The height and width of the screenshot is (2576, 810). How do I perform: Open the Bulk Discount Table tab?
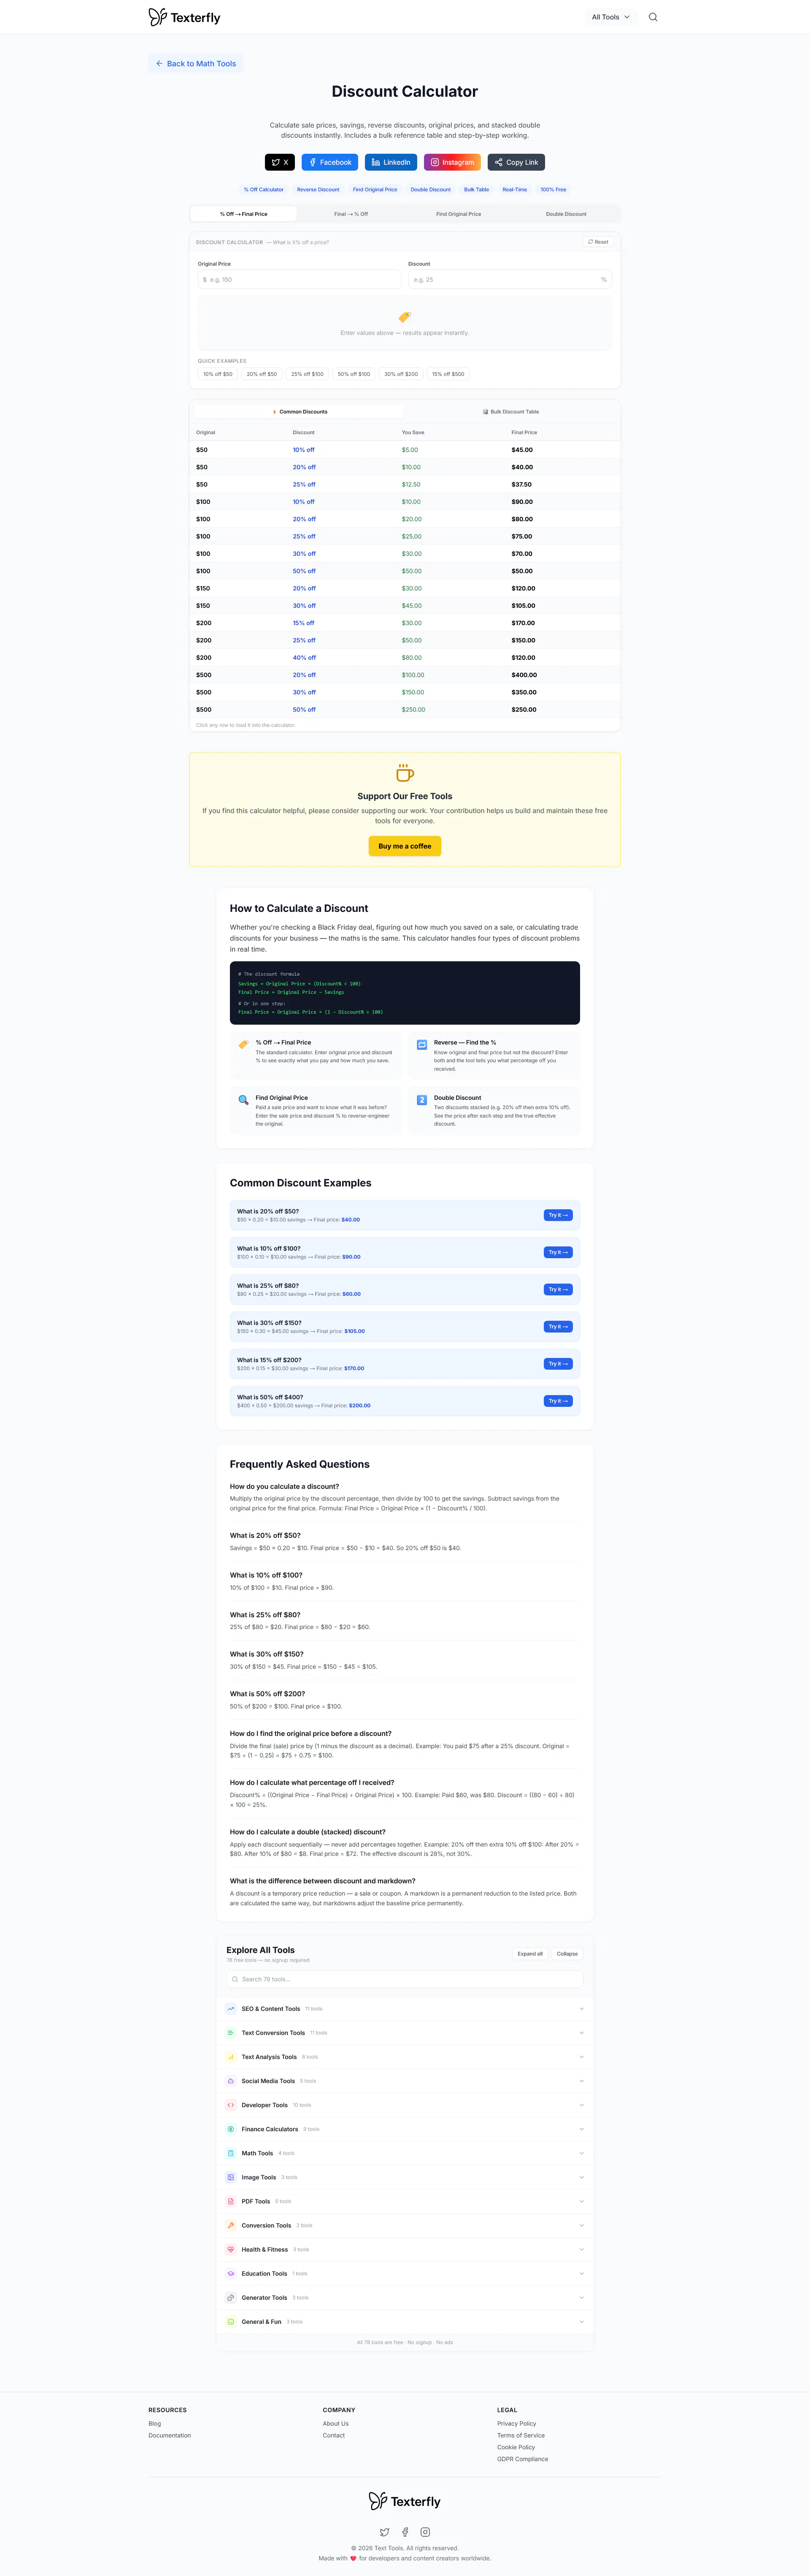click(x=510, y=411)
